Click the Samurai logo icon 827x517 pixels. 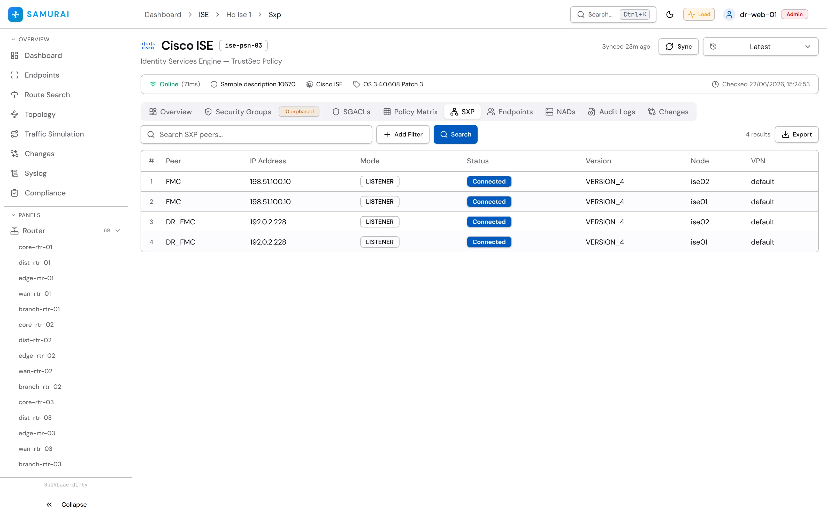[16, 14]
